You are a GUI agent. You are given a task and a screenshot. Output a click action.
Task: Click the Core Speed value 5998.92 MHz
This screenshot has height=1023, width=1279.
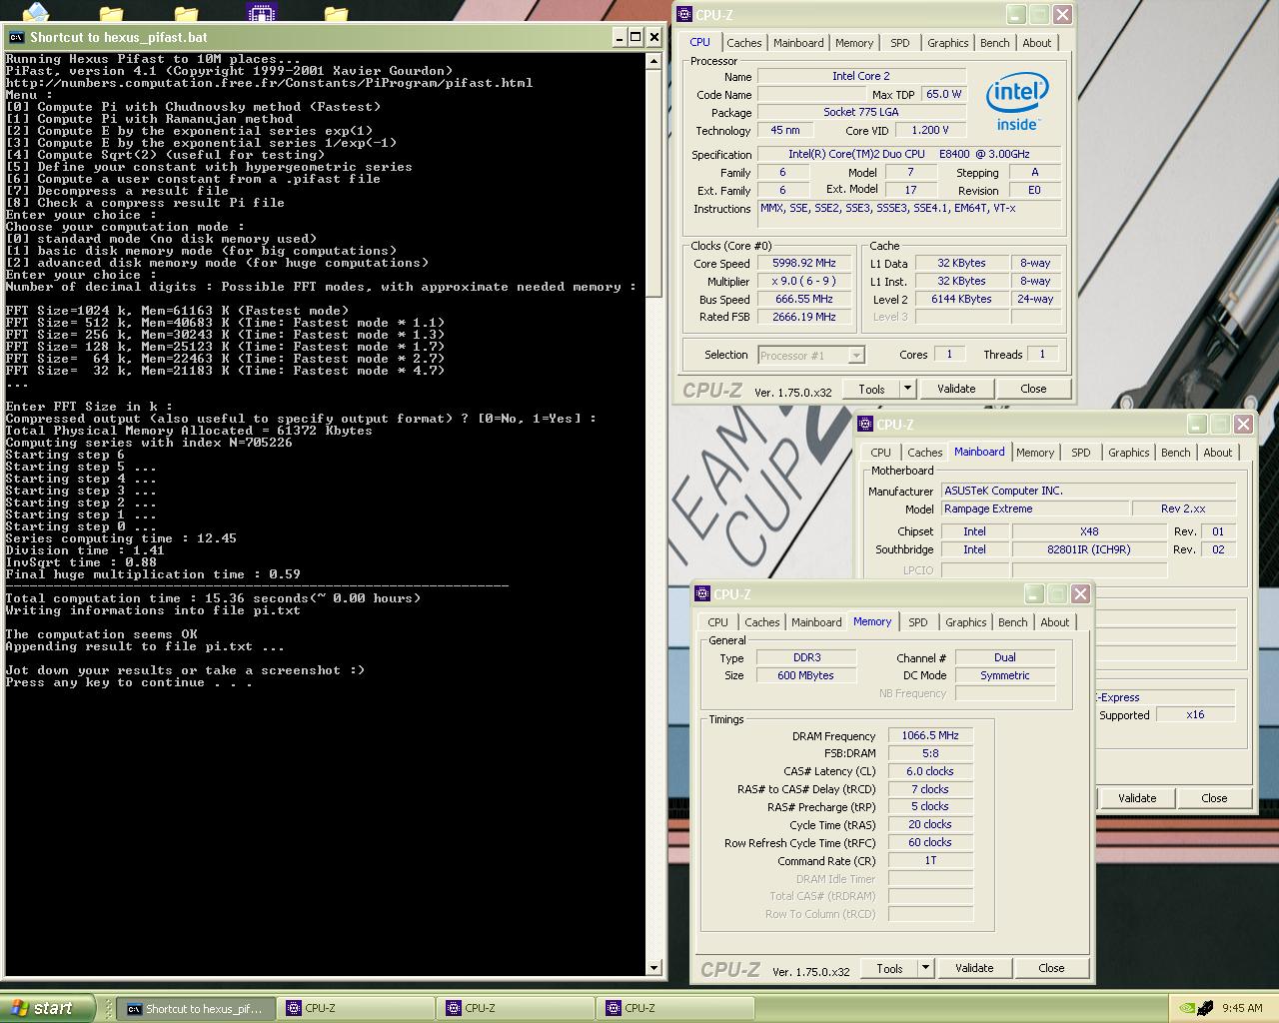click(803, 263)
